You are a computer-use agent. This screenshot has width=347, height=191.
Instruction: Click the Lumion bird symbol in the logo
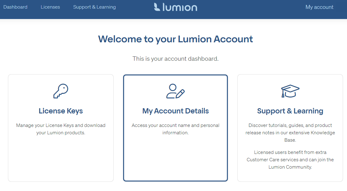(157, 7)
